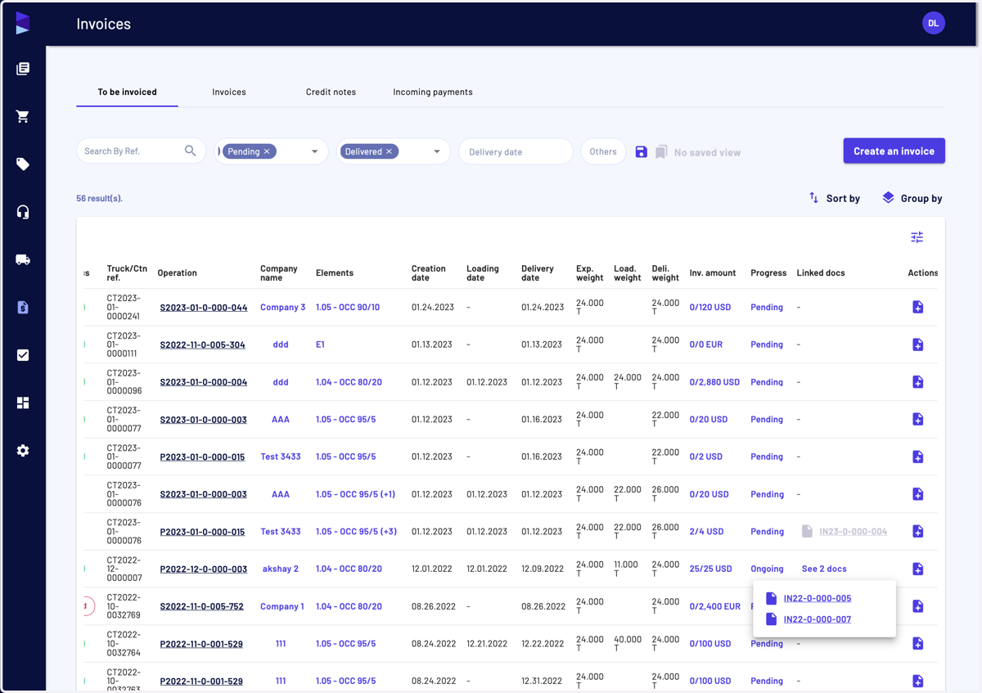Open the shopping cart sidebar icon
The width and height of the screenshot is (982, 693).
pos(23,116)
